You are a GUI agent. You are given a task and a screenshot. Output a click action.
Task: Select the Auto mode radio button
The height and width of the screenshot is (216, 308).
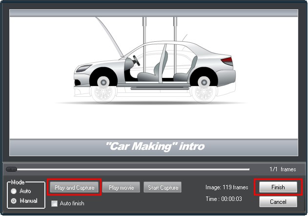[x=14, y=191]
